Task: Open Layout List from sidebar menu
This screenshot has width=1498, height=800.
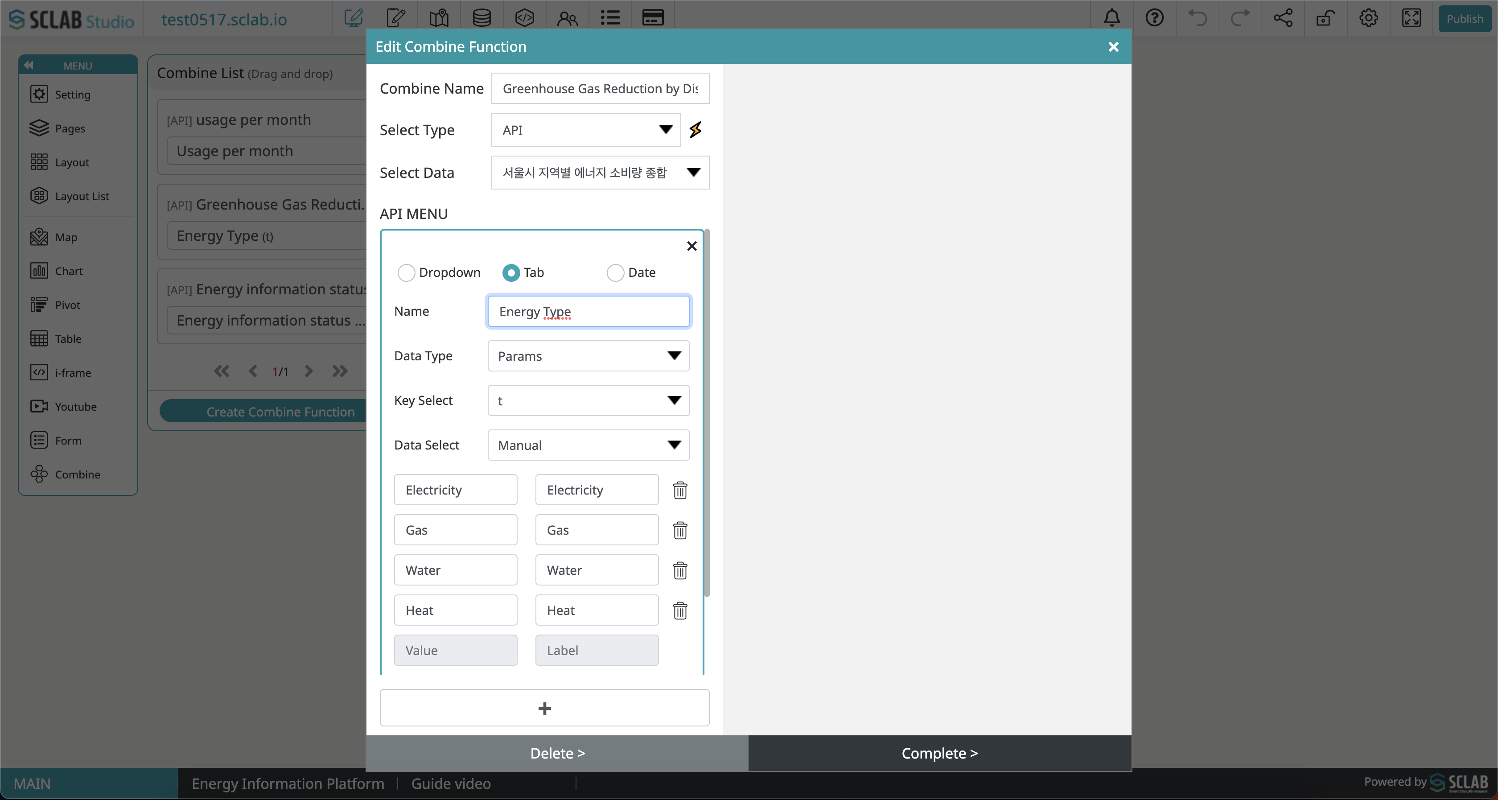Action: (82, 196)
